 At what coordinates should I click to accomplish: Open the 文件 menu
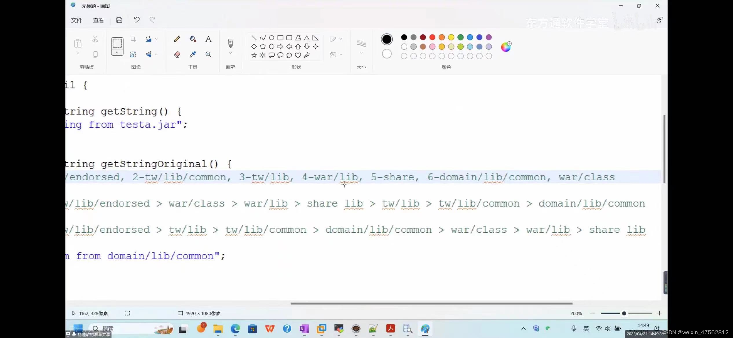click(76, 20)
